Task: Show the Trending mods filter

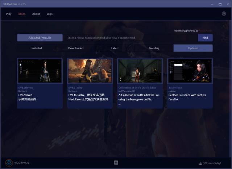Action: coord(154,48)
